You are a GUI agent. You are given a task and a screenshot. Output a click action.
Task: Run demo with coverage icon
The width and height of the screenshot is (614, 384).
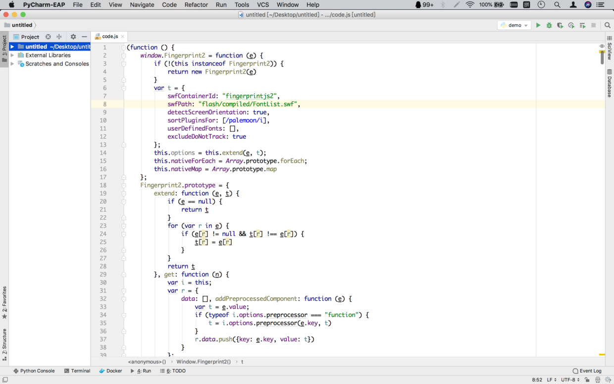[x=560, y=25]
